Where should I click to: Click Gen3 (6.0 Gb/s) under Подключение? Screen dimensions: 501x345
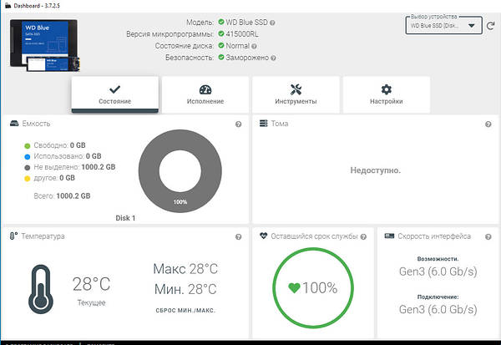click(438, 310)
